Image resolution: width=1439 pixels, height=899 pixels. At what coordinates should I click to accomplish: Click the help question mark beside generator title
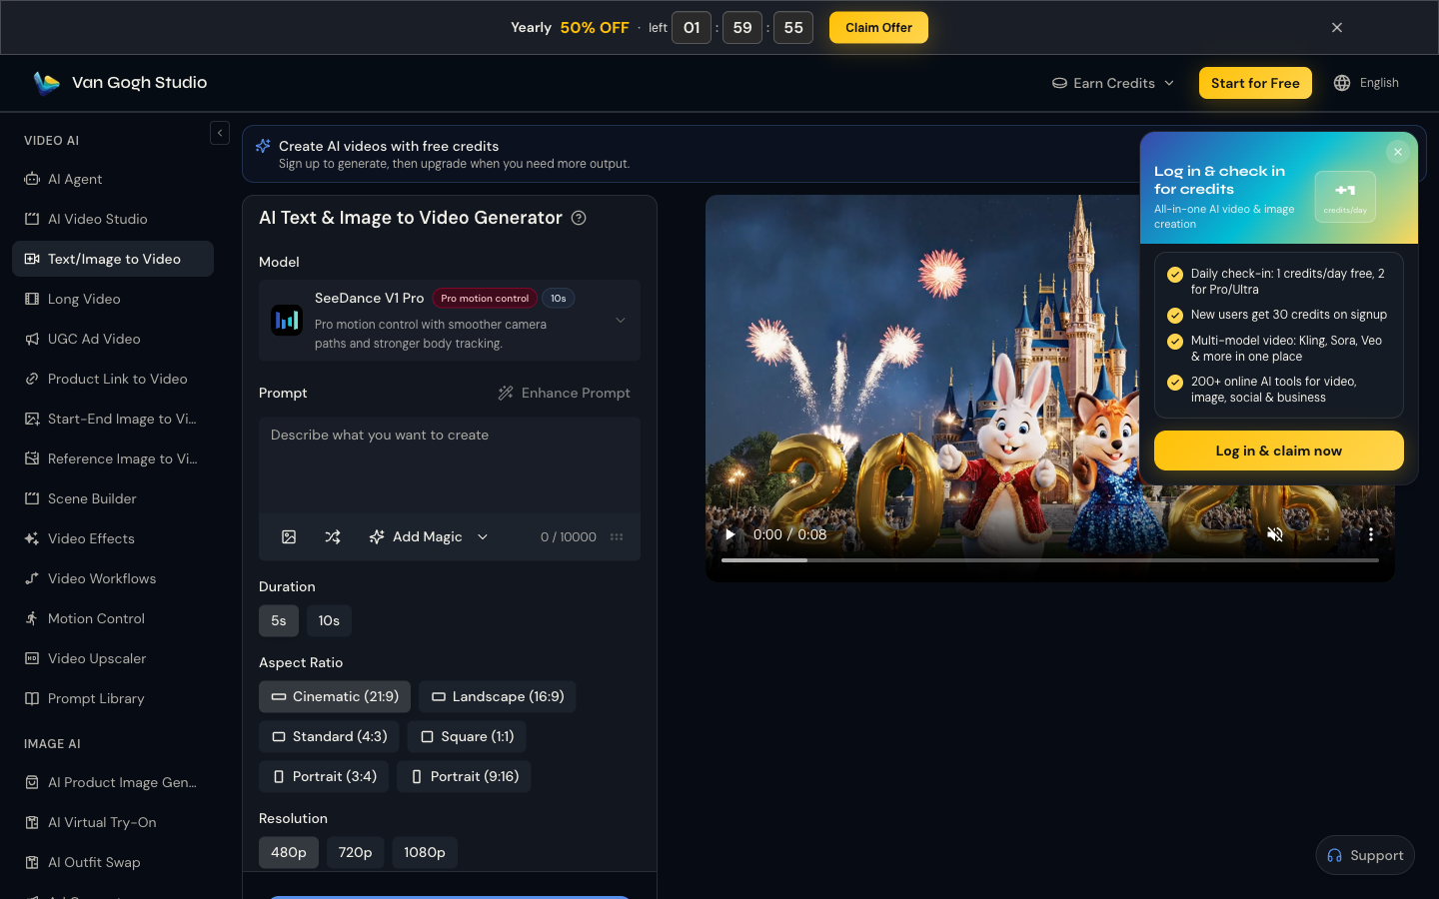tap(579, 218)
